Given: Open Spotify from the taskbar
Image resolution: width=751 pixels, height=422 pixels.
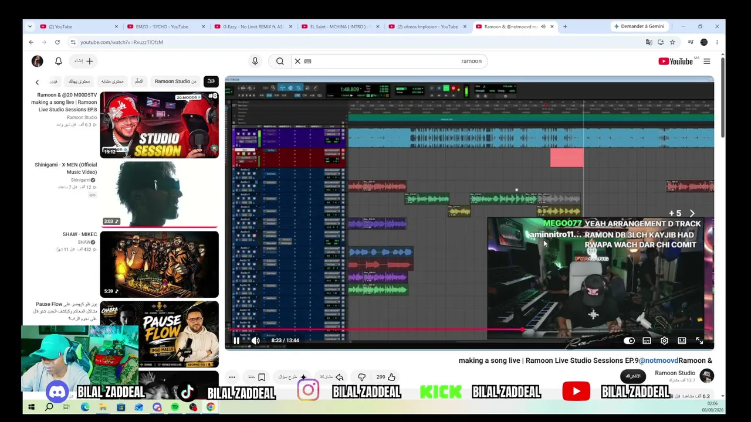Looking at the screenshot, I should coord(175,407).
